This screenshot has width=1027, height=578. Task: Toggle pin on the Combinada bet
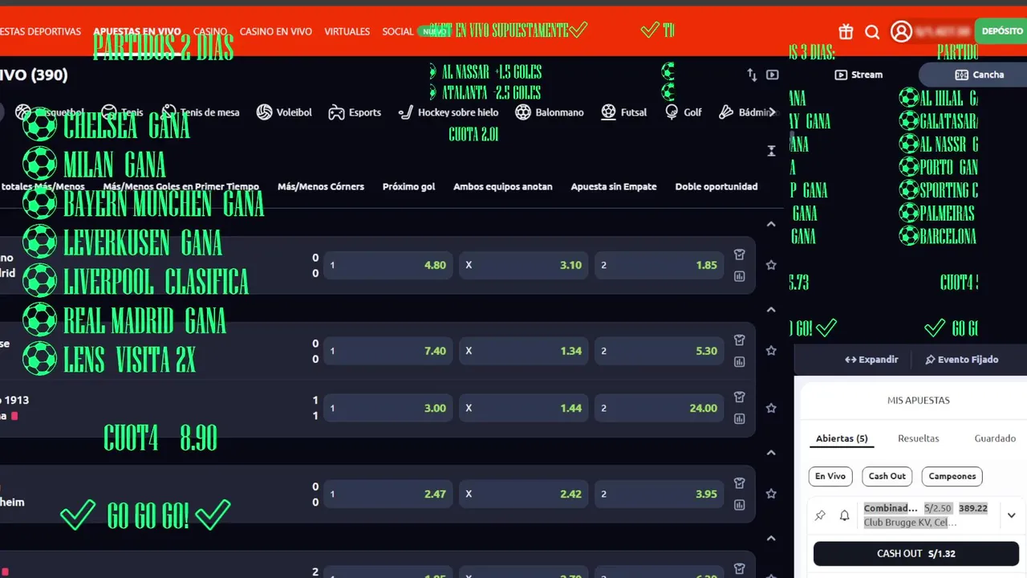coord(820,515)
